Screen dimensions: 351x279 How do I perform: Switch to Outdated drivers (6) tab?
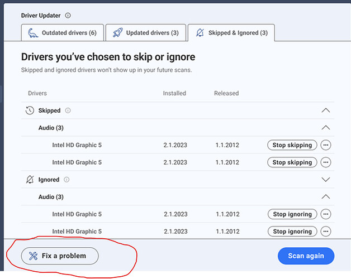[x=63, y=33]
